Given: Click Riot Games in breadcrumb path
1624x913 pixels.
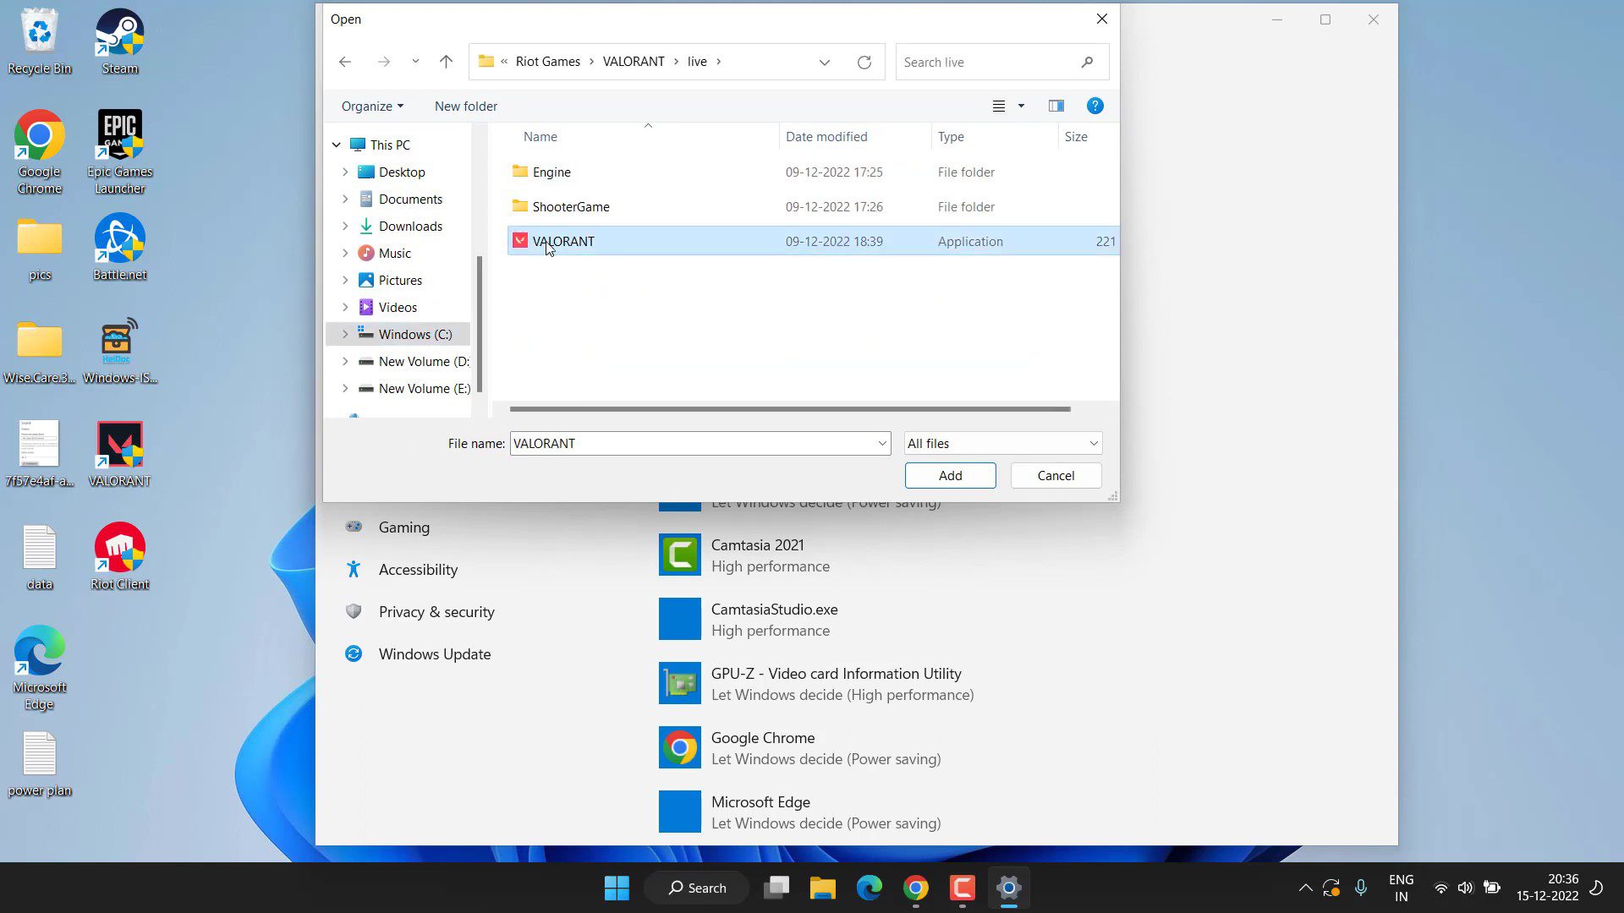Looking at the screenshot, I should pyautogui.click(x=548, y=62).
